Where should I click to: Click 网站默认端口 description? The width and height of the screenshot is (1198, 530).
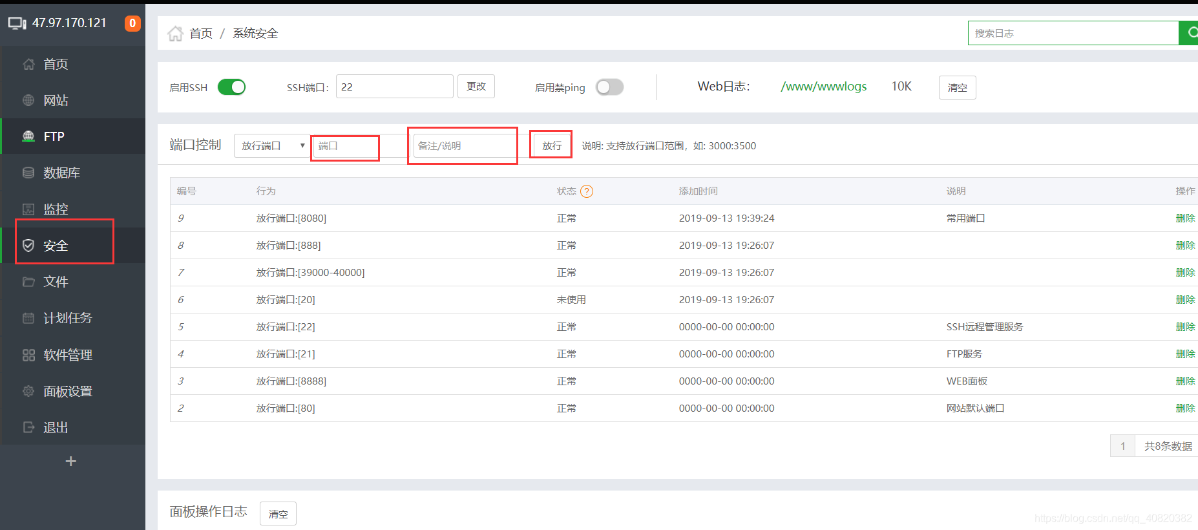(x=976, y=408)
